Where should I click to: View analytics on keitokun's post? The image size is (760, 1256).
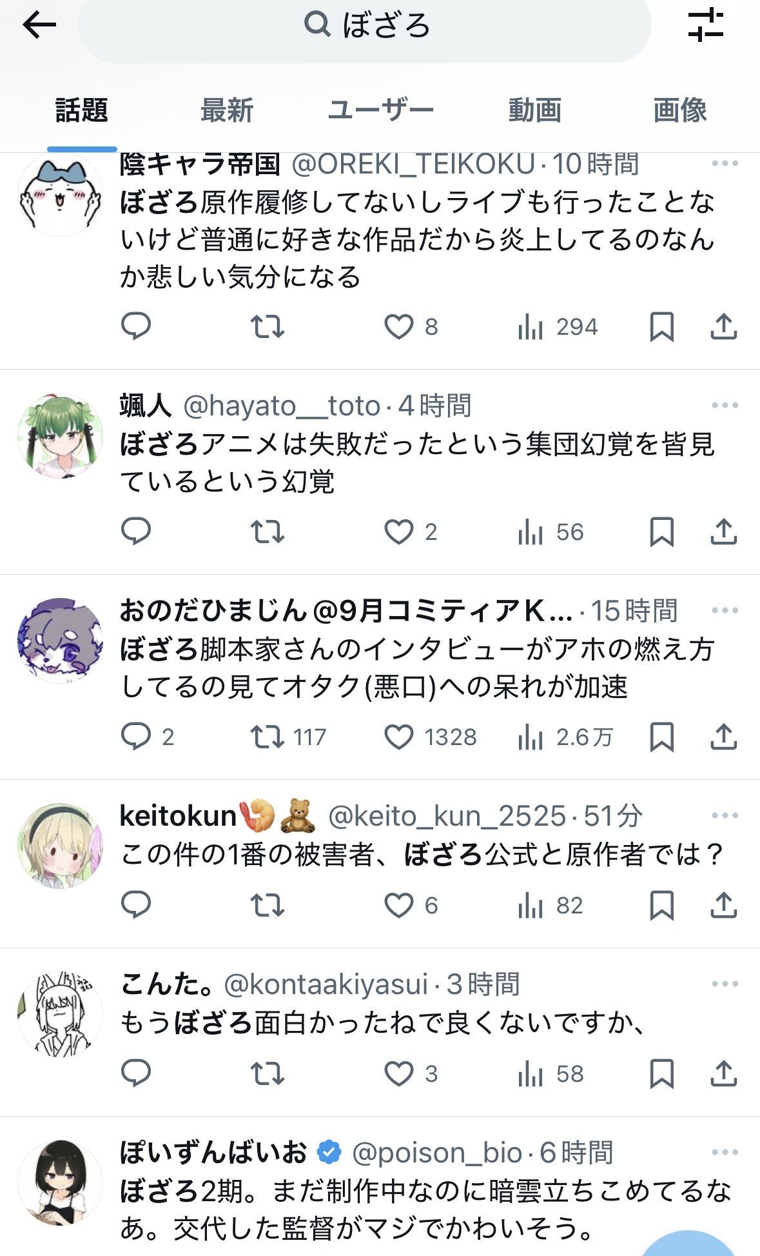[x=550, y=906]
